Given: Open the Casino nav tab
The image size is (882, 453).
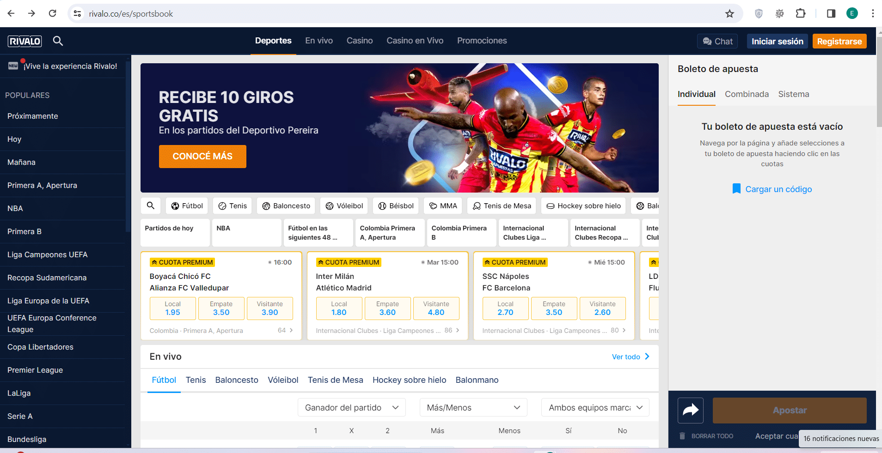Looking at the screenshot, I should (360, 41).
